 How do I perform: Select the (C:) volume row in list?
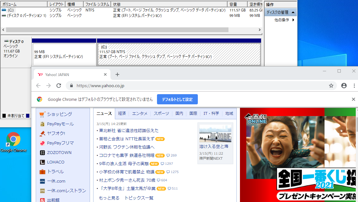click(131, 10)
